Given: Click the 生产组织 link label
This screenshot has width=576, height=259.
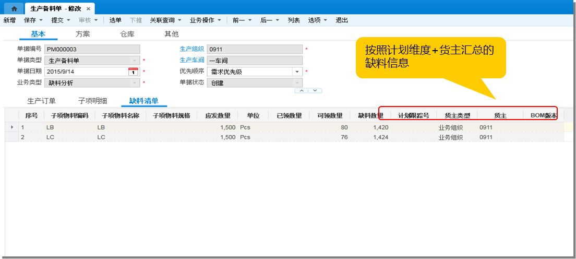Looking at the screenshot, I should click(x=191, y=49).
